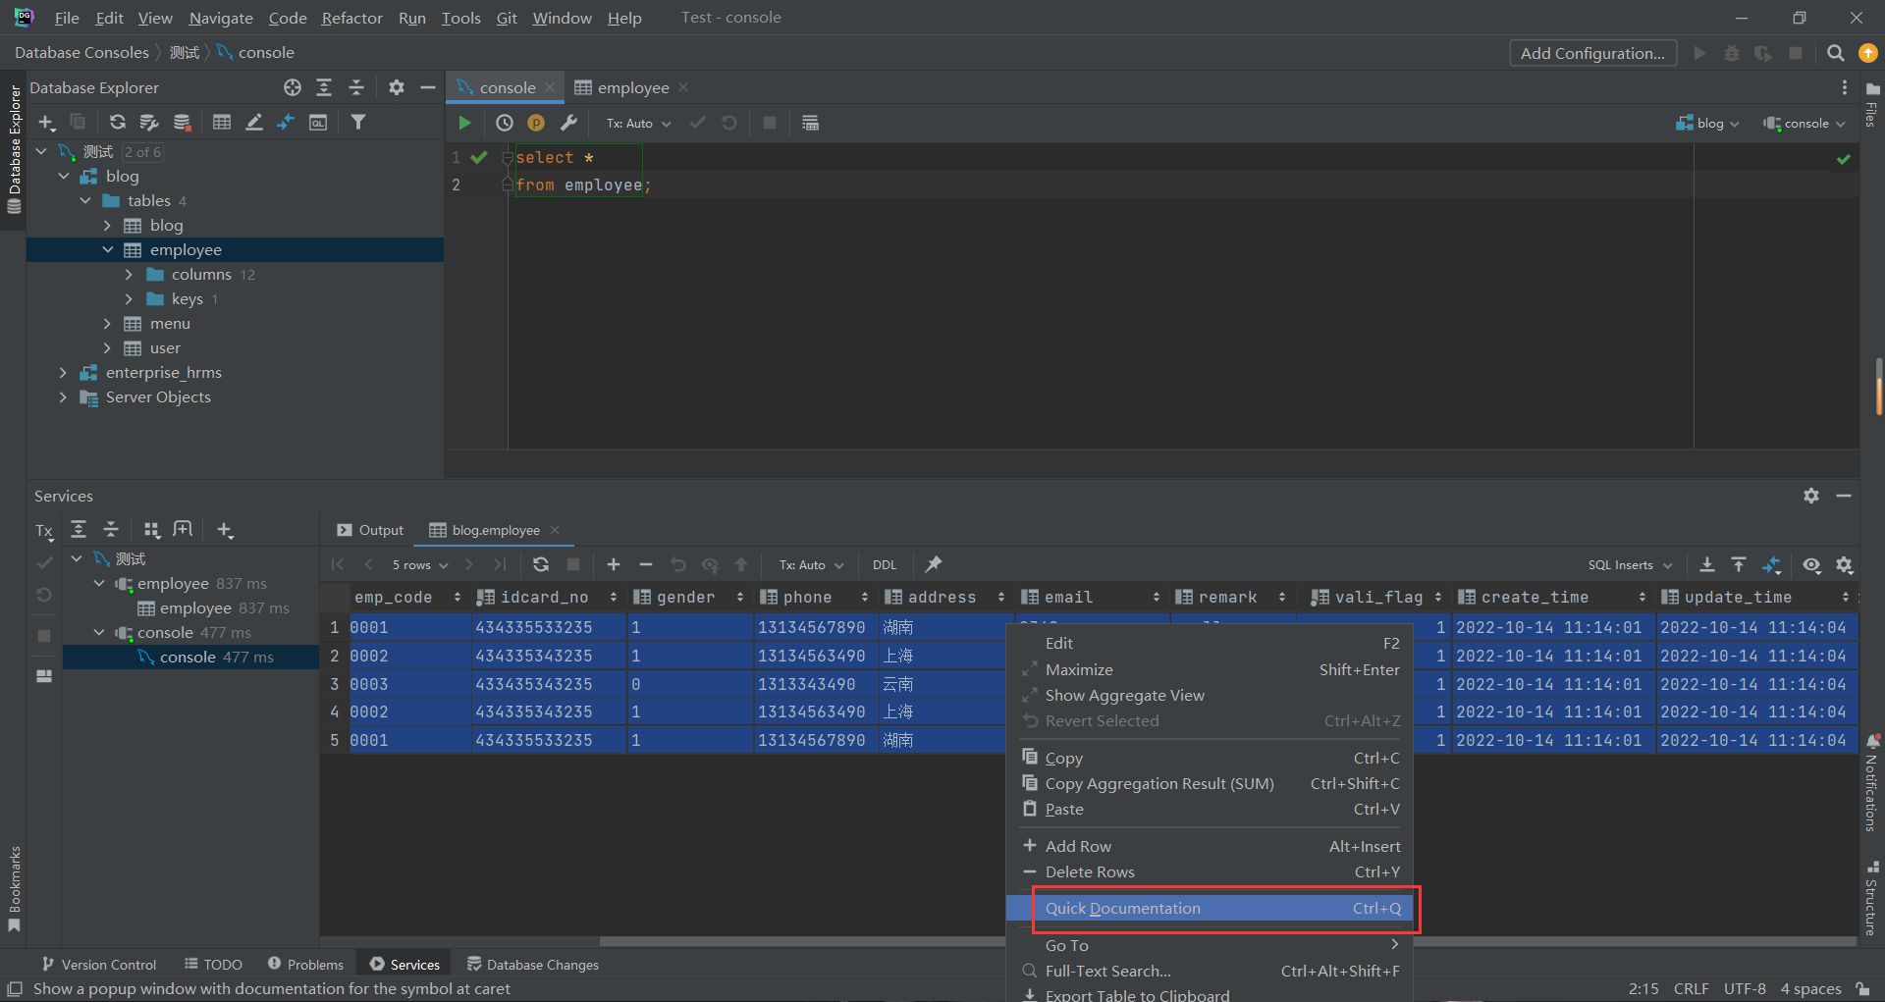Toggle transaction Tx in Services toolbar

click(x=44, y=531)
